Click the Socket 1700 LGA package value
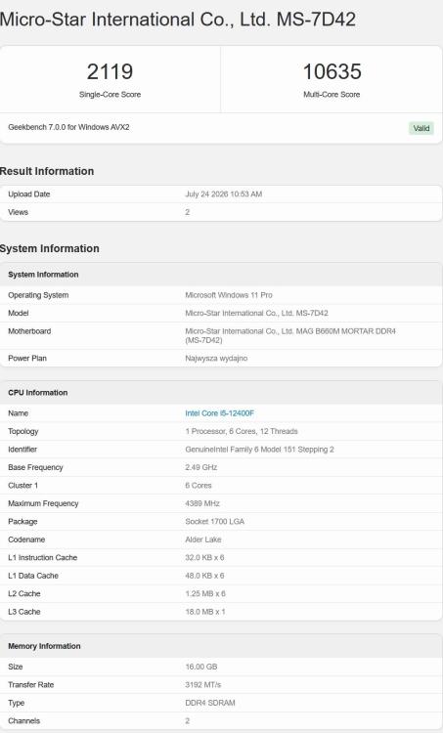443x733 pixels. point(215,521)
